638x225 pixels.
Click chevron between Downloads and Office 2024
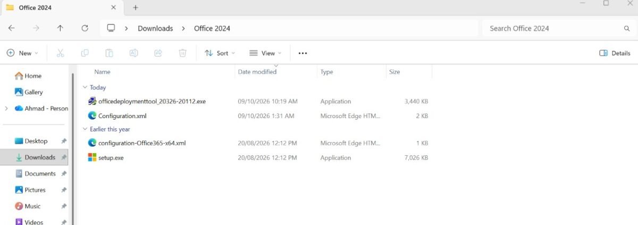183,28
